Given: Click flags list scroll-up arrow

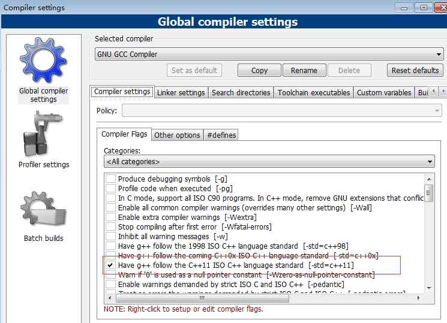Looking at the screenshot, I should click(x=429, y=179).
